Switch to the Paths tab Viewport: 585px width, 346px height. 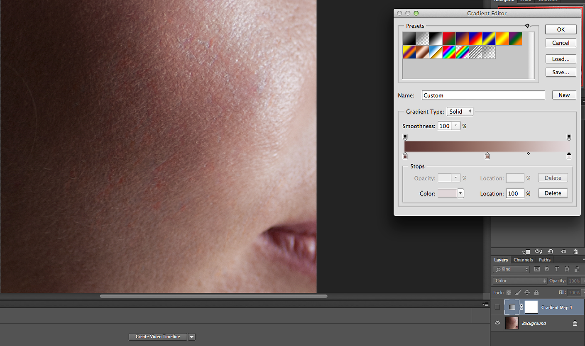click(545, 260)
